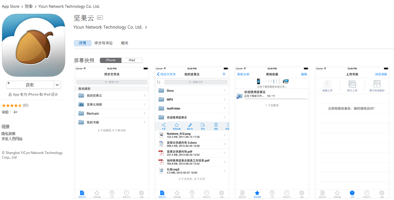Click the 坚果云 acorn app icon

click(33, 45)
